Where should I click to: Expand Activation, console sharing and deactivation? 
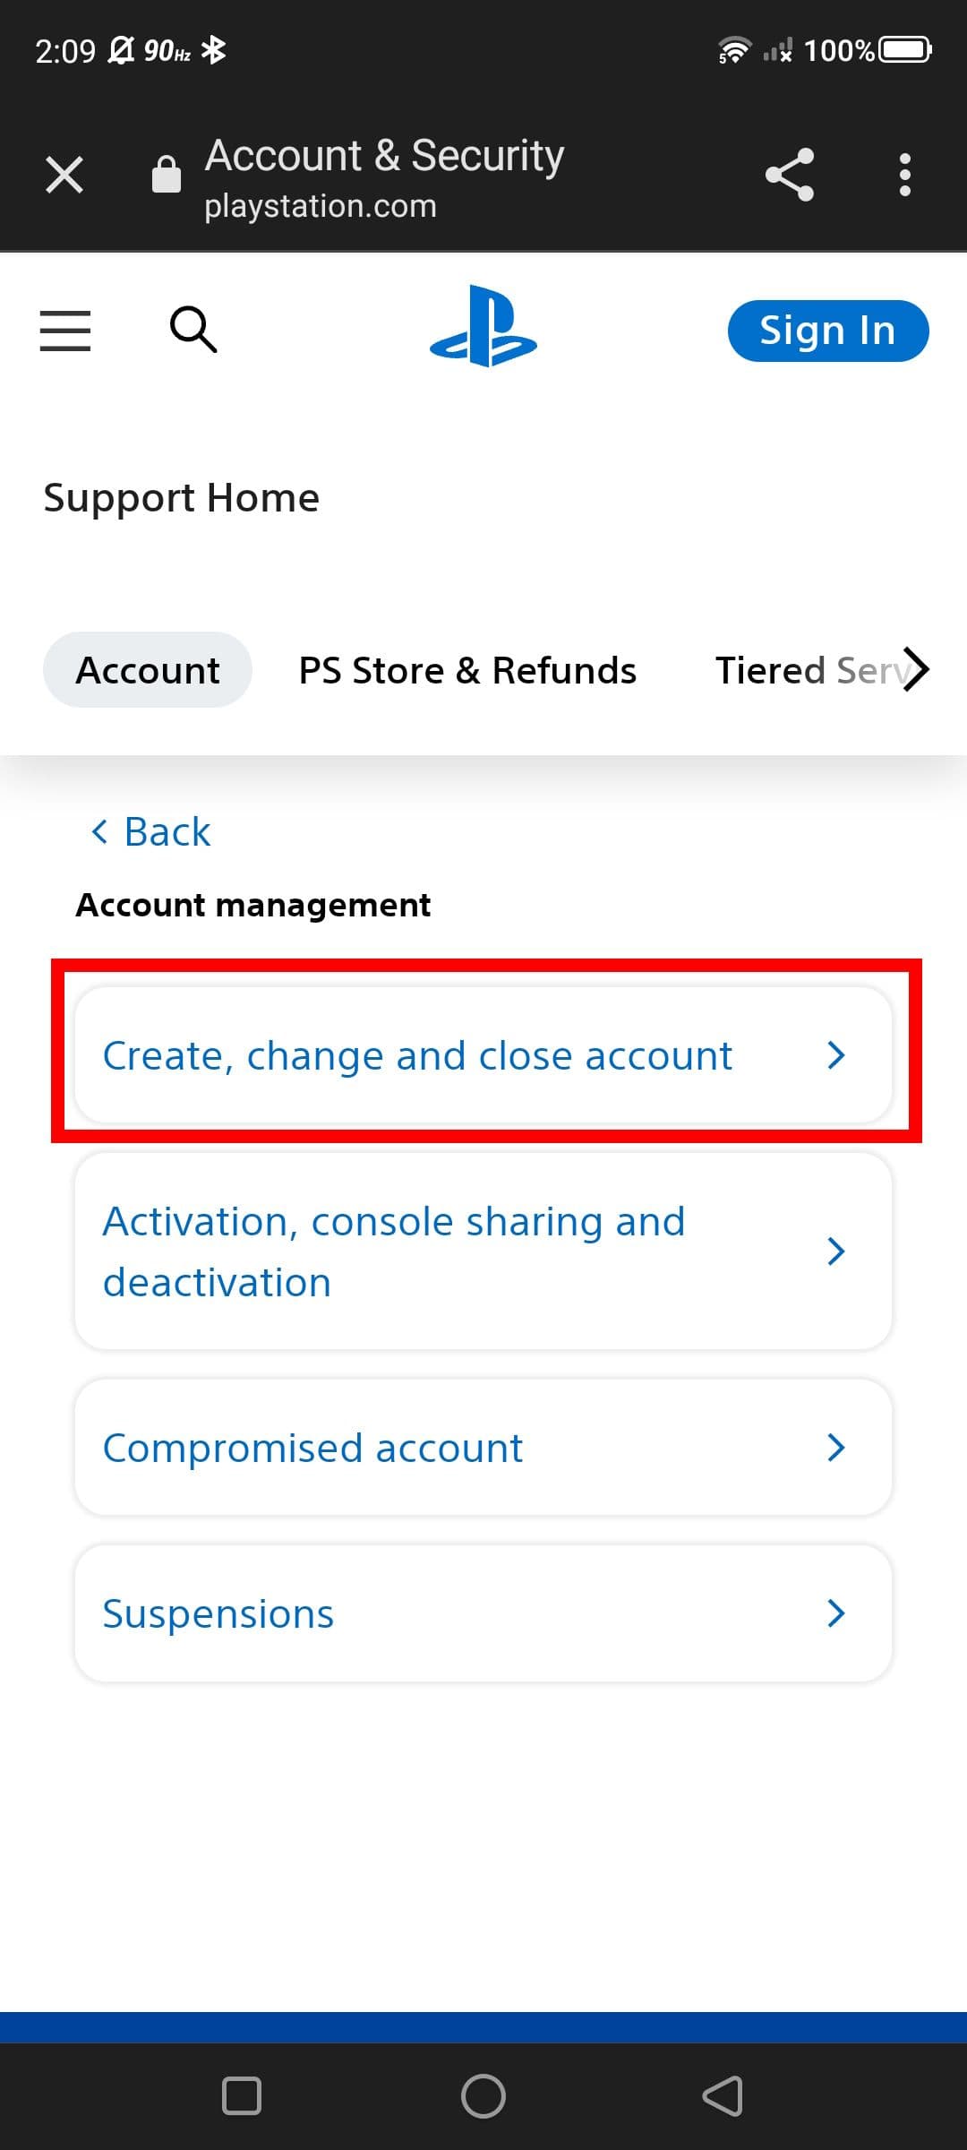click(x=483, y=1251)
